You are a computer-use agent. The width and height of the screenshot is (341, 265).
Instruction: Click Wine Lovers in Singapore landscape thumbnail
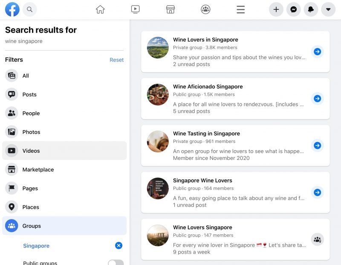coord(158,48)
